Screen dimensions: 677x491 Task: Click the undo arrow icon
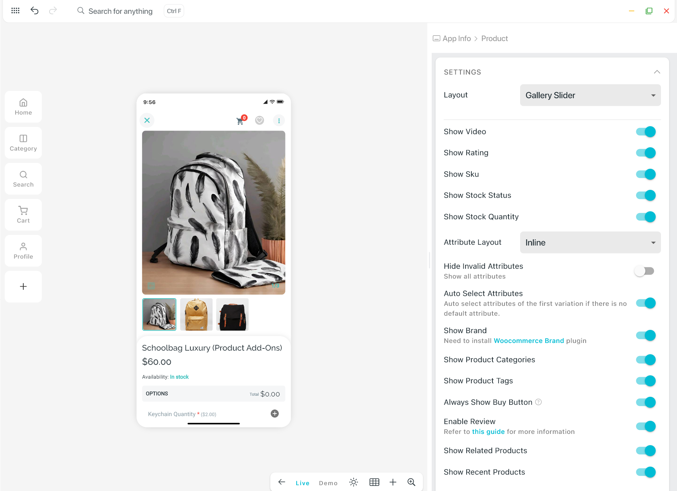34,11
